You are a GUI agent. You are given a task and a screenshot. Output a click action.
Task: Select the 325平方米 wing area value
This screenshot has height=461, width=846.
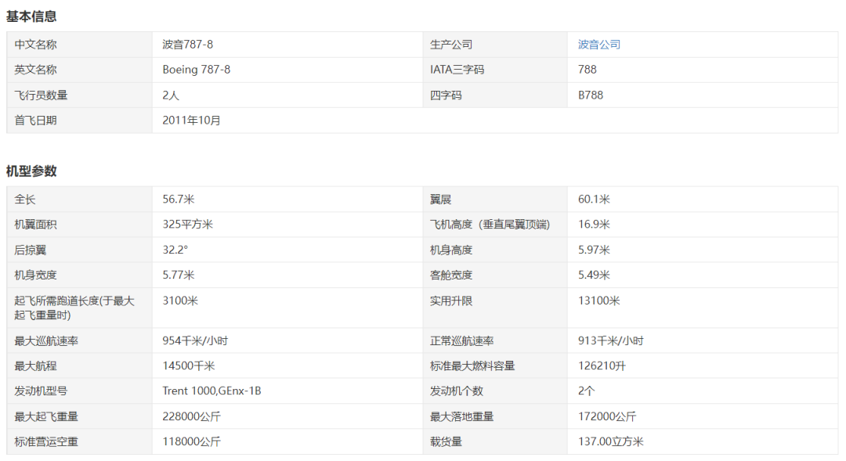click(x=188, y=225)
